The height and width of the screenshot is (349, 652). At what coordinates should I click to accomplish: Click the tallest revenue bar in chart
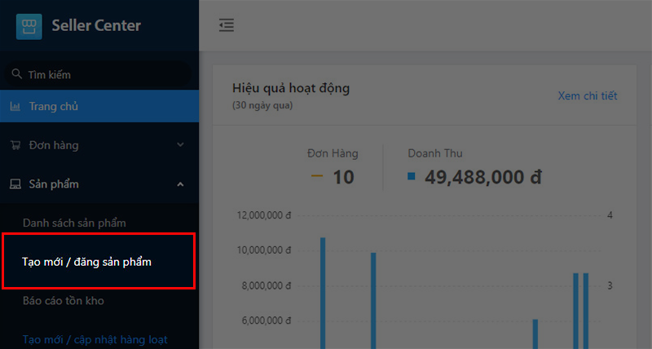(x=323, y=294)
